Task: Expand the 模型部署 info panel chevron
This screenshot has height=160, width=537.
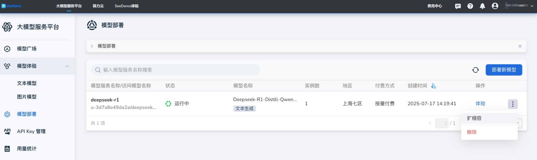Action: tap(92, 46)
